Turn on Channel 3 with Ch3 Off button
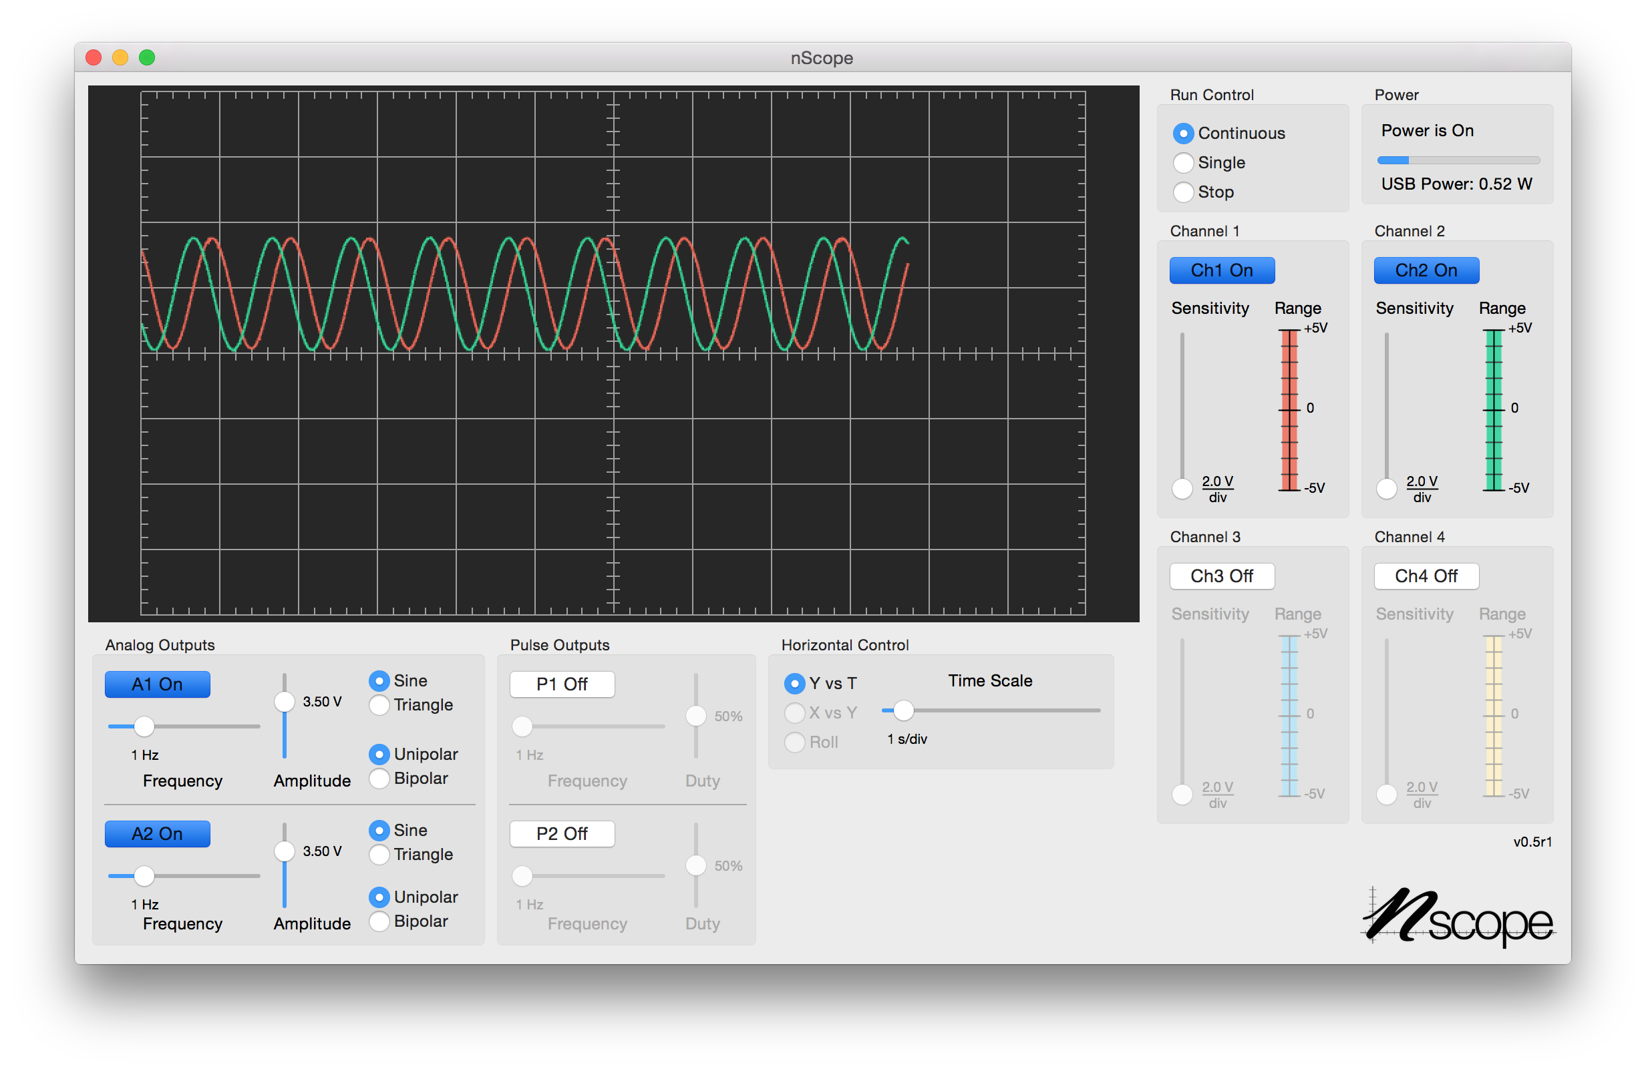The width and height of the screenshot is (1646, 1071). point(1222,576)
